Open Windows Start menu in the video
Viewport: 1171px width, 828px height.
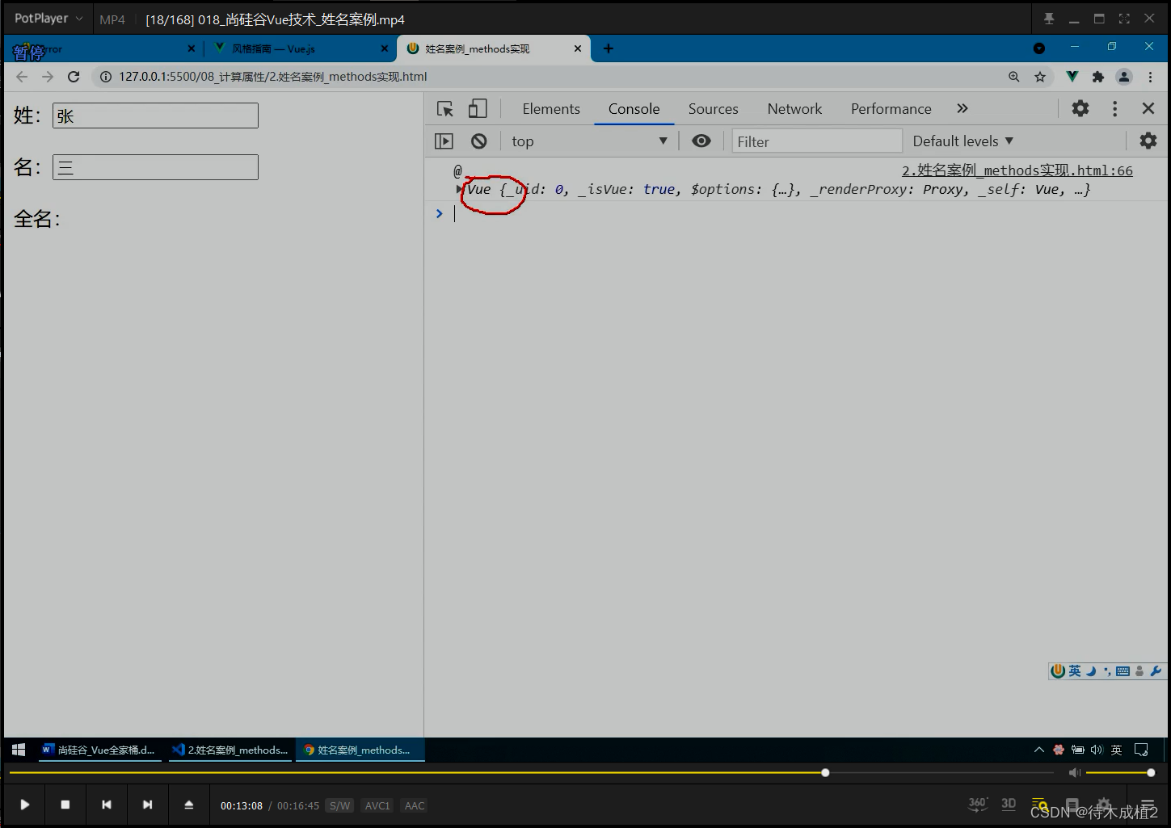coord(19,750)
